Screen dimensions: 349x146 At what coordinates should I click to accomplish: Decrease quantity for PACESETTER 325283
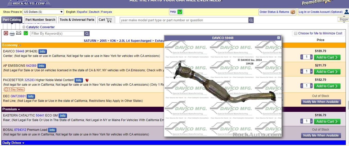(x=302, y=86)
